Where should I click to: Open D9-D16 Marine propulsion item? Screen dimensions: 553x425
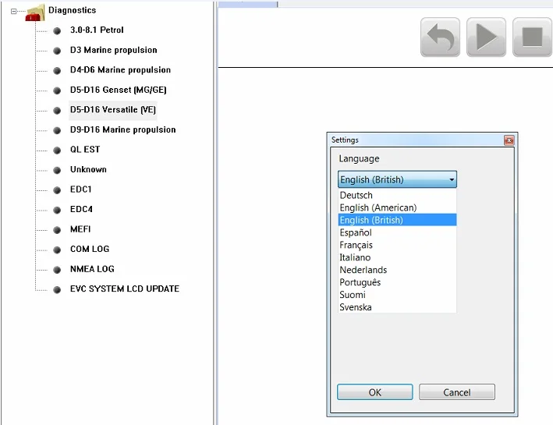pos(122,129)
